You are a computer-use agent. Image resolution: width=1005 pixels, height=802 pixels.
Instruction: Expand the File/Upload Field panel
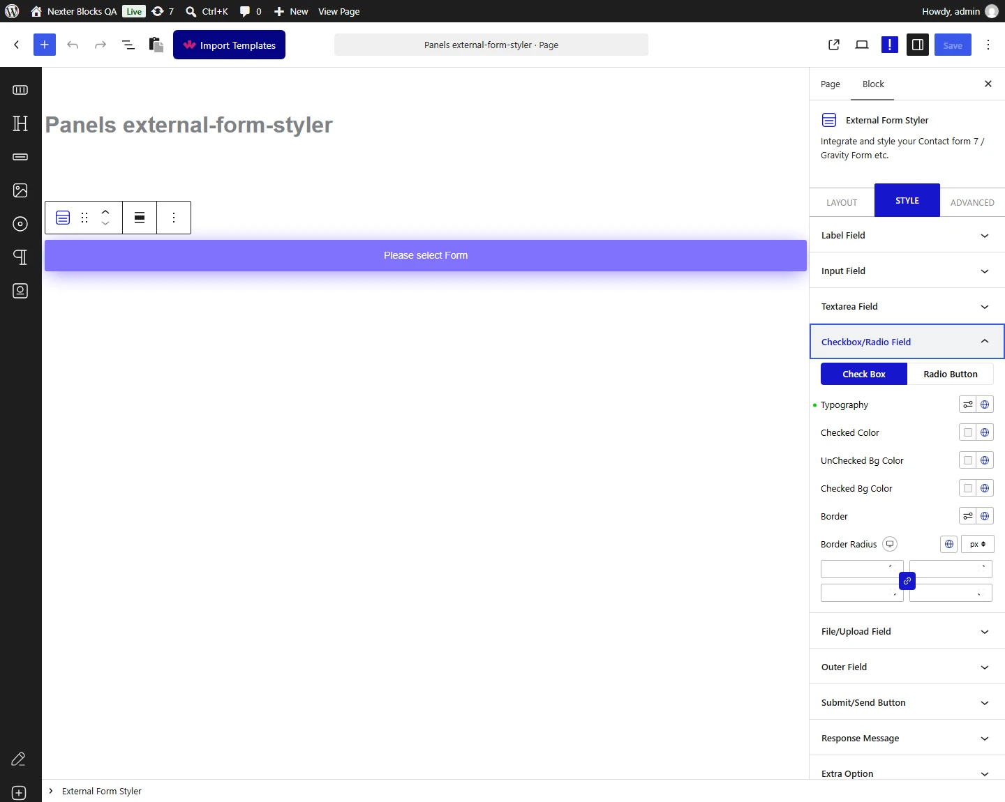[907, 631]
